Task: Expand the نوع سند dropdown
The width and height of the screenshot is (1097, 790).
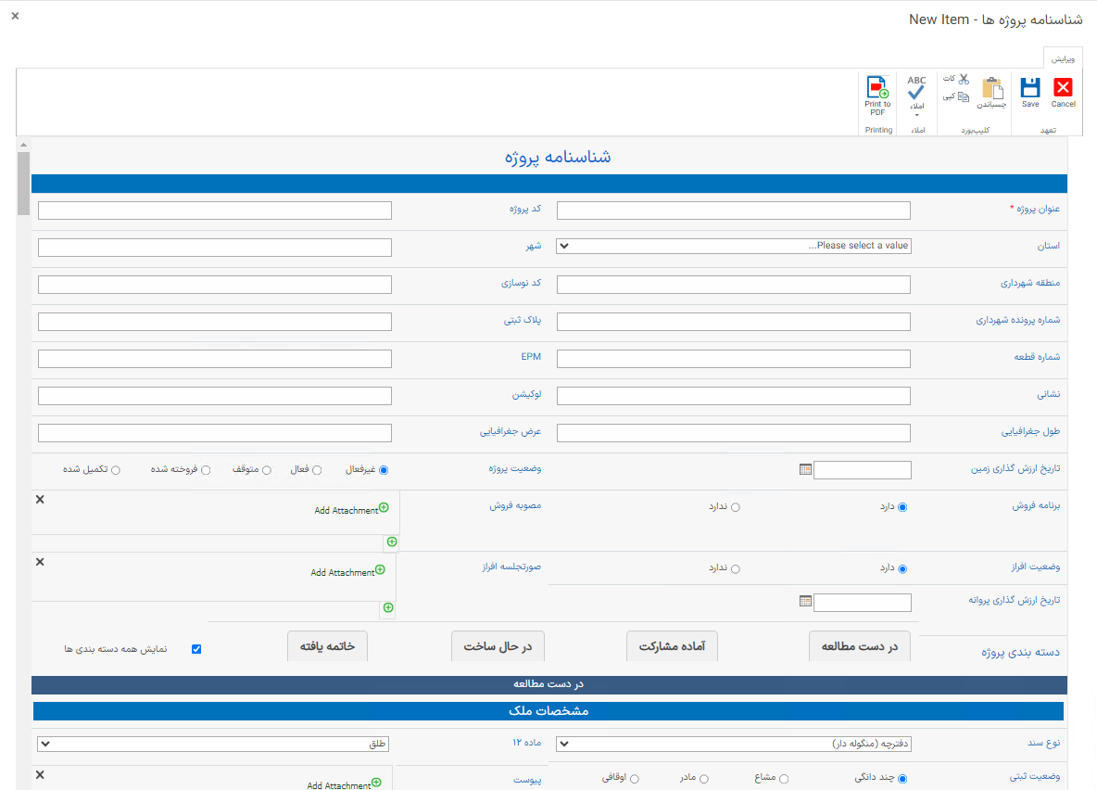Action: tap(733, 744)
